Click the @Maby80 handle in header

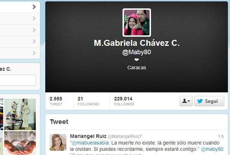click(x=137, y=52)
